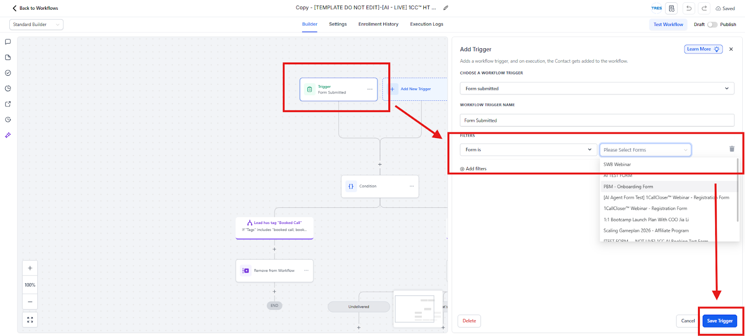Zoom out on the workflow canvas
Screen dimensions: 745x336
pos(30,302)
